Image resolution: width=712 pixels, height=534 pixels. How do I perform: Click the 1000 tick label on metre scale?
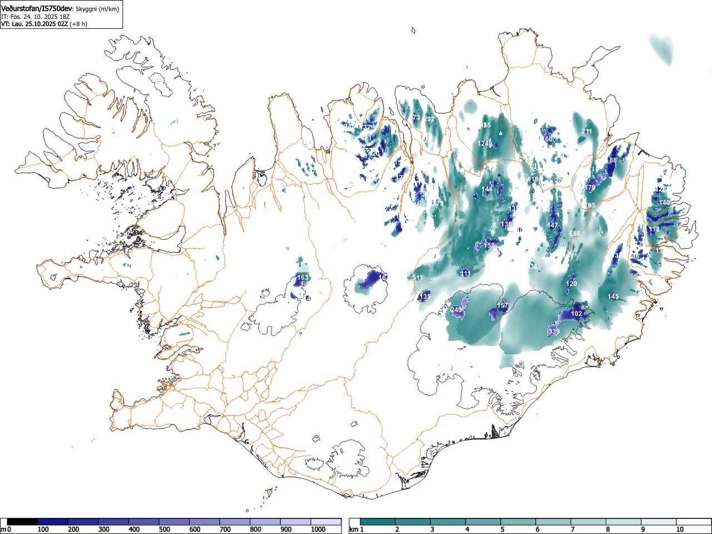pyautogui.click(x=318, y=530)
